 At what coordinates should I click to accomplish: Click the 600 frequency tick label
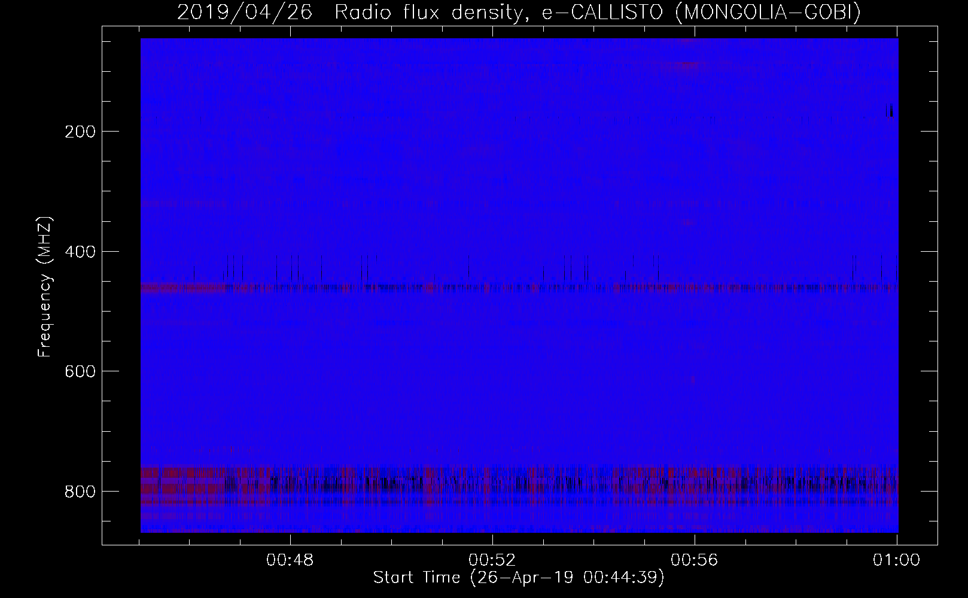79,371
